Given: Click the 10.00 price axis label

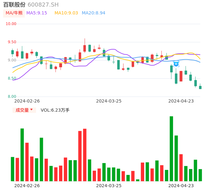Looking at the screenshot, I should (11, 24).
